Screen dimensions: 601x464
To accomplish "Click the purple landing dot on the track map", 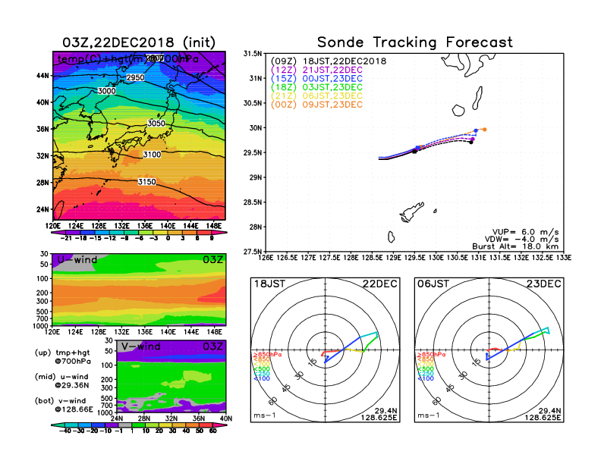I will [x=473, y=139].
